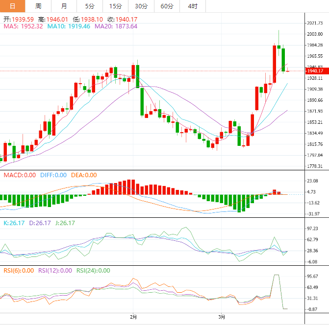This screenshot has height=325, width=329.
Task: Click the MA20: 1873.64 indicator label
Action: point(116,26)
